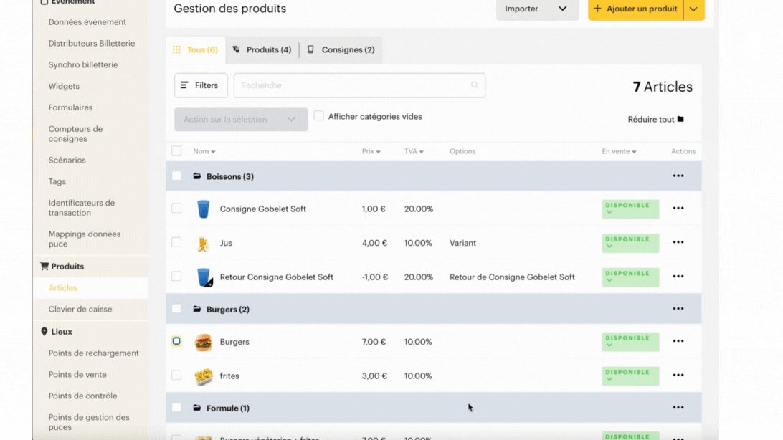The image size is (783, 440).
Task: Open actions menu for Consigne Gobelet Soft
Action: (678, 209)
